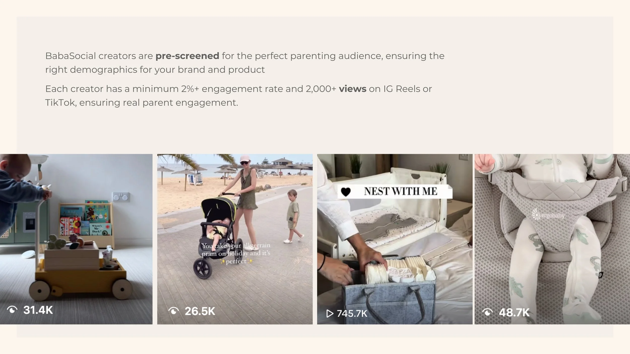Click the play icon beside 745.7K

click(330, 313)
